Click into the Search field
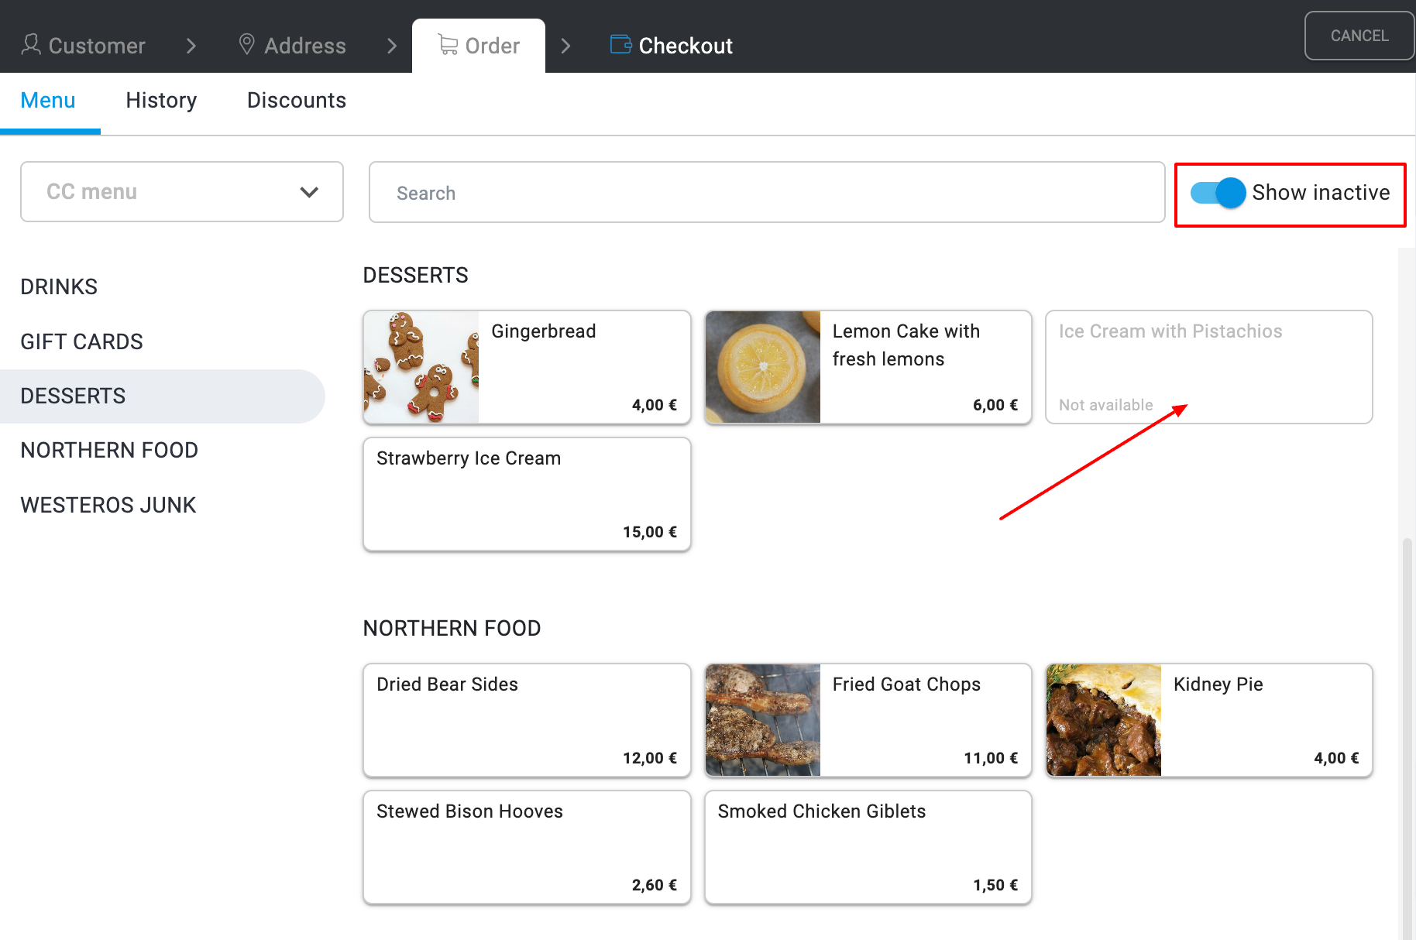 (x=767, y=193)
